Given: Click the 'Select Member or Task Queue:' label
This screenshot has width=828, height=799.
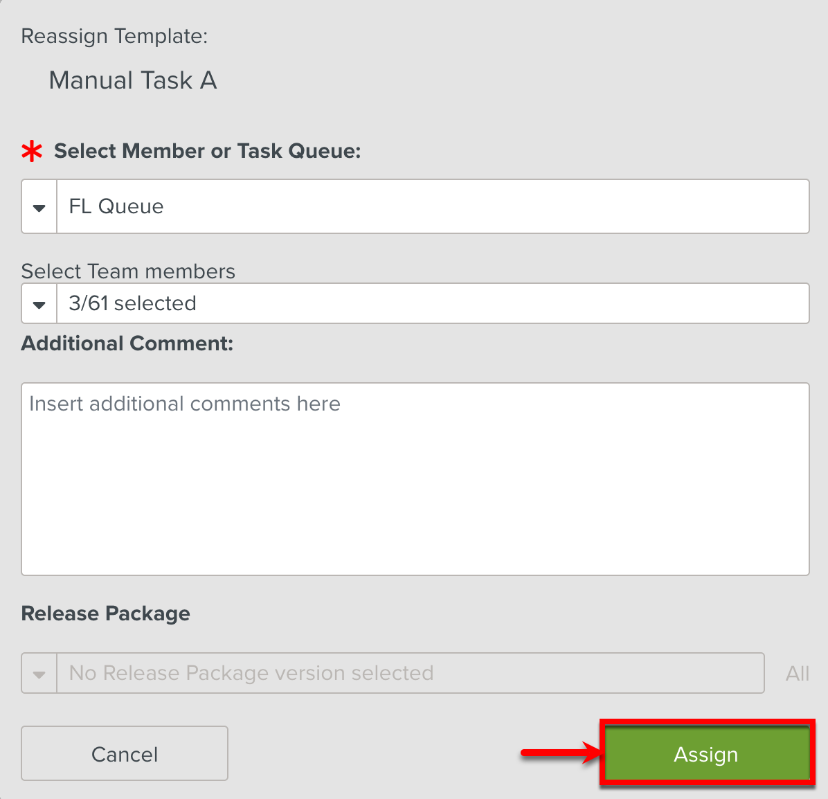Looking at the screenshot, I should 208,151.
